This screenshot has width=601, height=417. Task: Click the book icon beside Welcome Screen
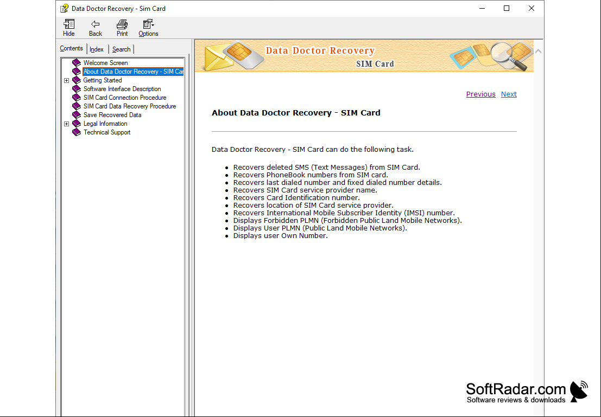point(77,63)
